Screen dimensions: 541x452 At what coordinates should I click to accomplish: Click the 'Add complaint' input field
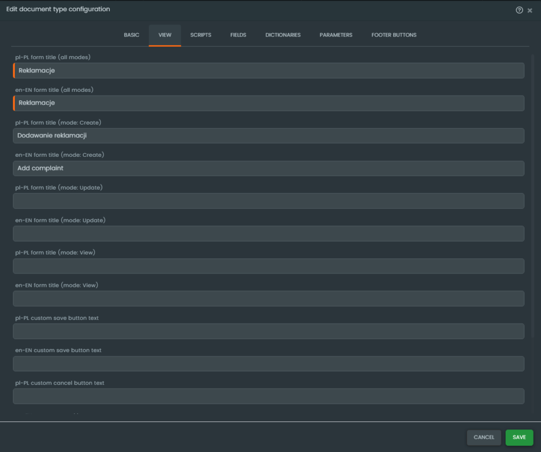click(x=268, y=168)
